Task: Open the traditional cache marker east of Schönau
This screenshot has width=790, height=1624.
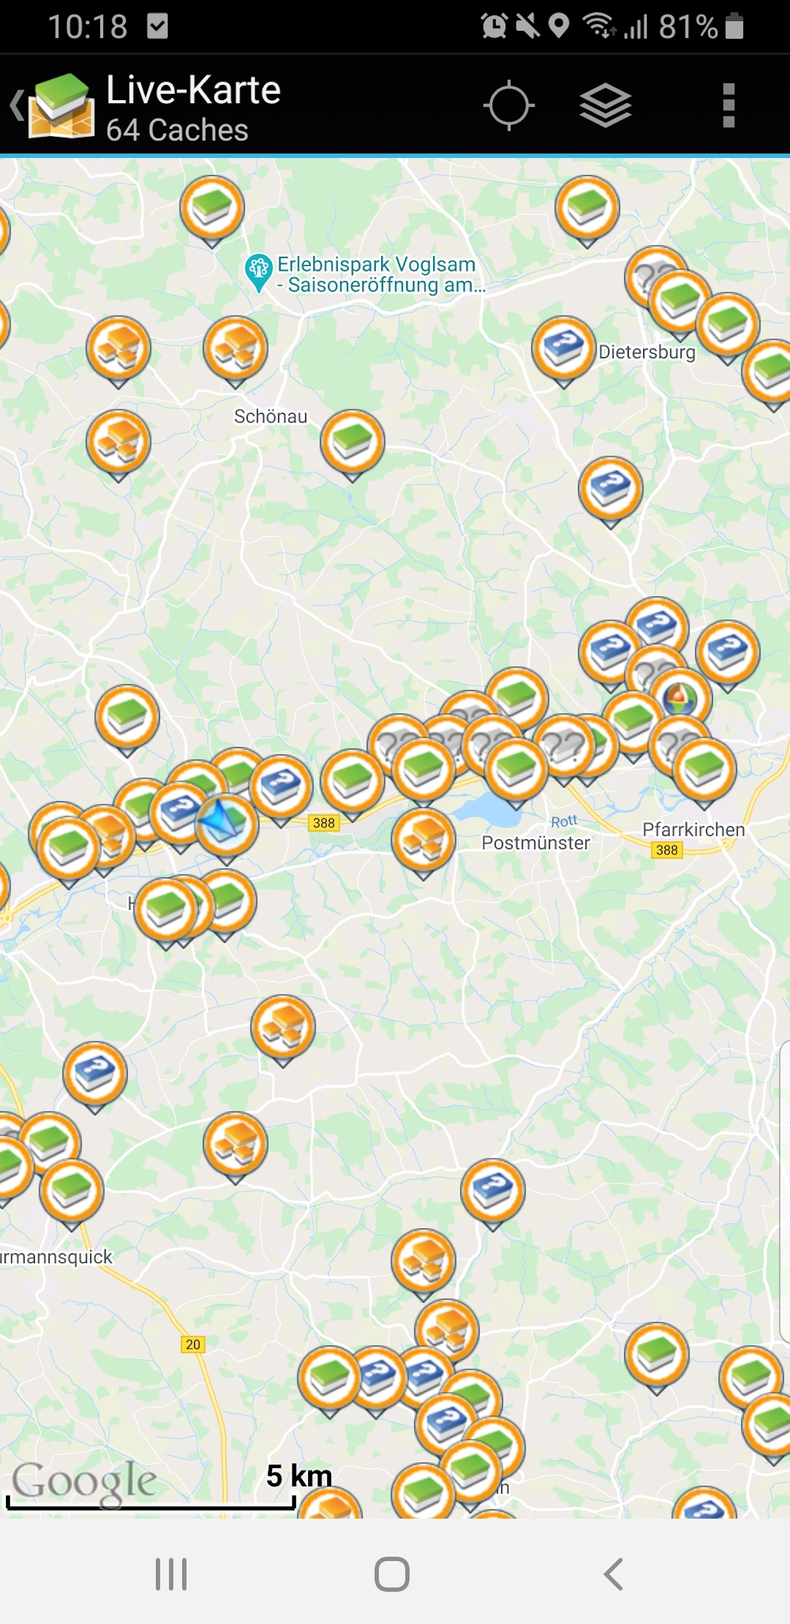Action: pyautogui.click(x=352, y=441)
